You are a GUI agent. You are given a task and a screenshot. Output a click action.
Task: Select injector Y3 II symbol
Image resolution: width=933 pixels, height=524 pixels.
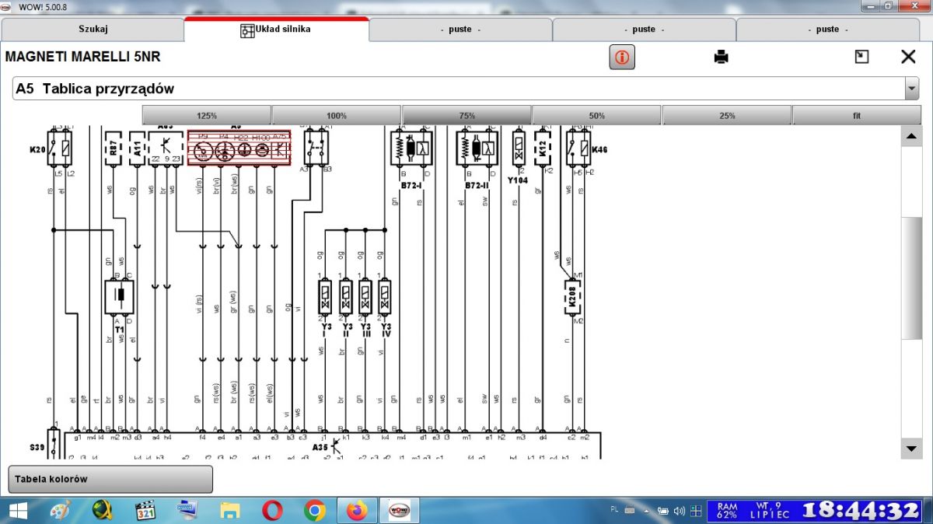click(346, 297)
